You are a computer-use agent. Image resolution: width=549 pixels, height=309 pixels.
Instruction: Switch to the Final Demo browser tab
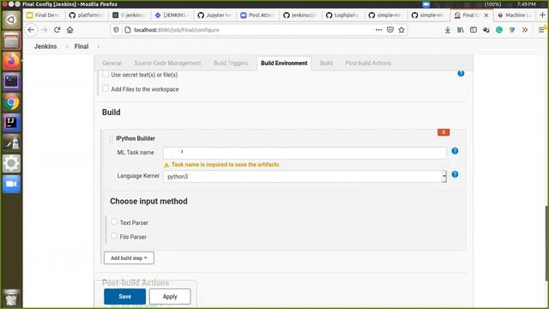click(44, 15)
